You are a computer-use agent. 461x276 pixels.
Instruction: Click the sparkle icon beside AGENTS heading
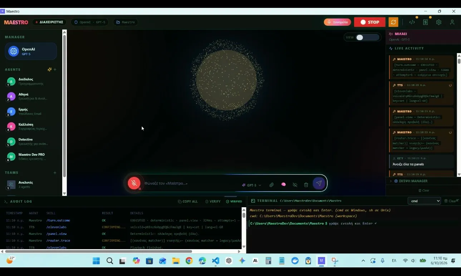pyautogui.click(x=49, y=69)
